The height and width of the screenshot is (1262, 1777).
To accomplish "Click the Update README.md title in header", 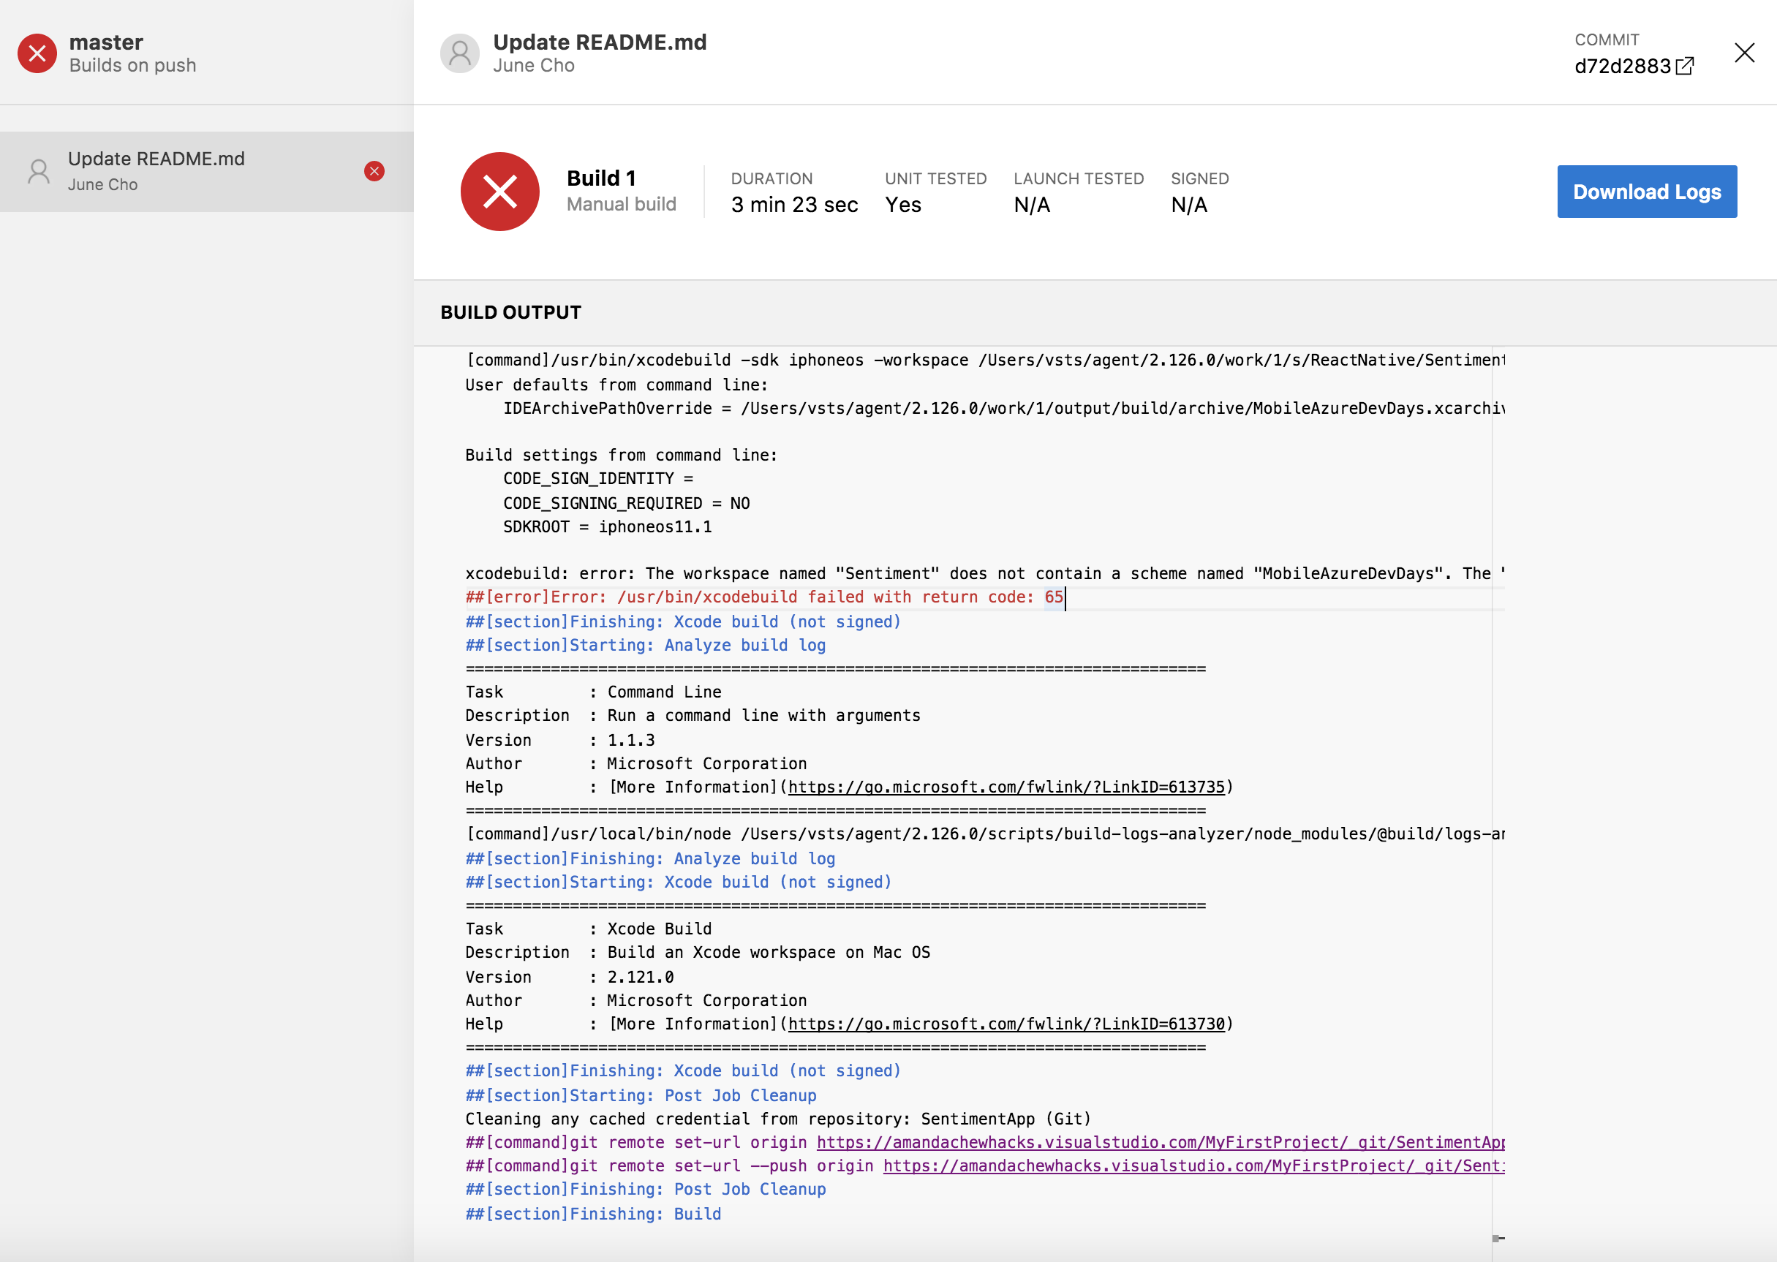I will (x=600, y=42).
